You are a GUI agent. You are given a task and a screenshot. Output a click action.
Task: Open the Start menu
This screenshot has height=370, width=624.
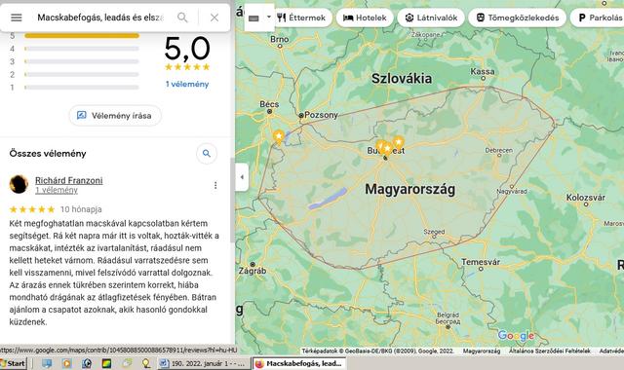point(13,363)
